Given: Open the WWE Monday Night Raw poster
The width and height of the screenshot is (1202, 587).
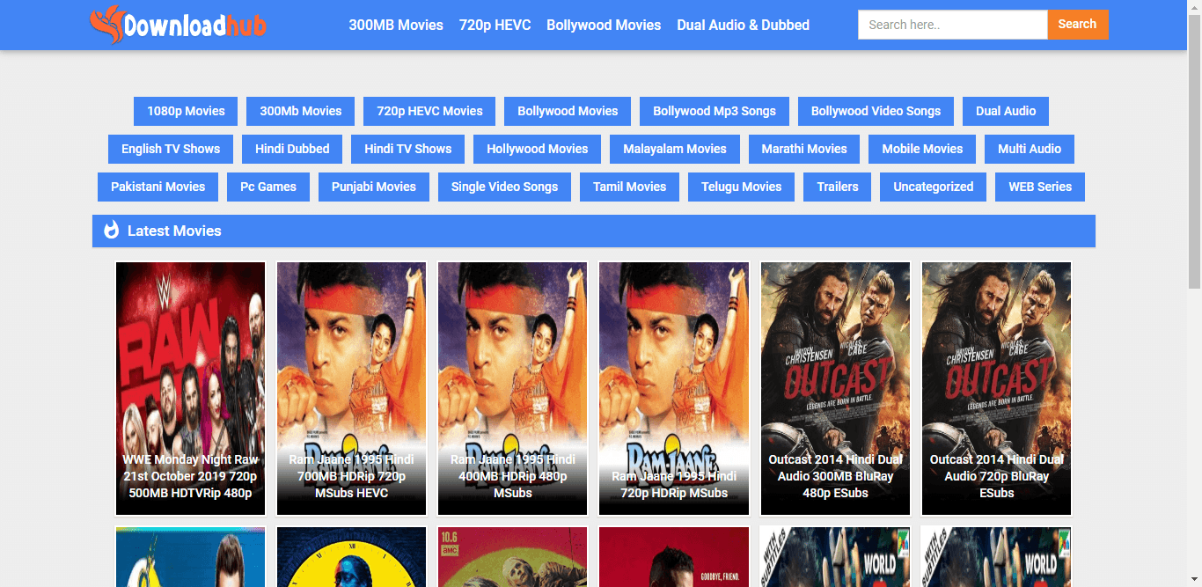Looking at the screenshot, I should coord(190,388).
